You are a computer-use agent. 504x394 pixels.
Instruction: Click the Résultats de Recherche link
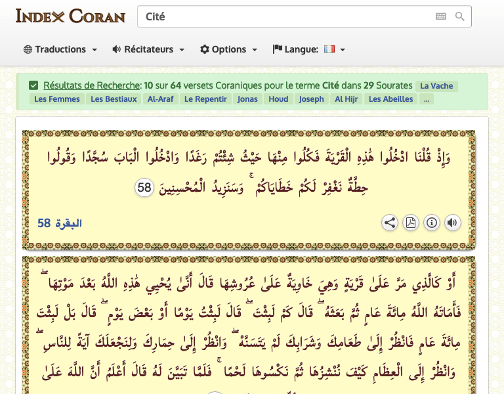point(92,85)
